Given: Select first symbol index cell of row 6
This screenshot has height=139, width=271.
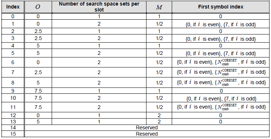Looking at the screenshot, I should coord(220,62).
